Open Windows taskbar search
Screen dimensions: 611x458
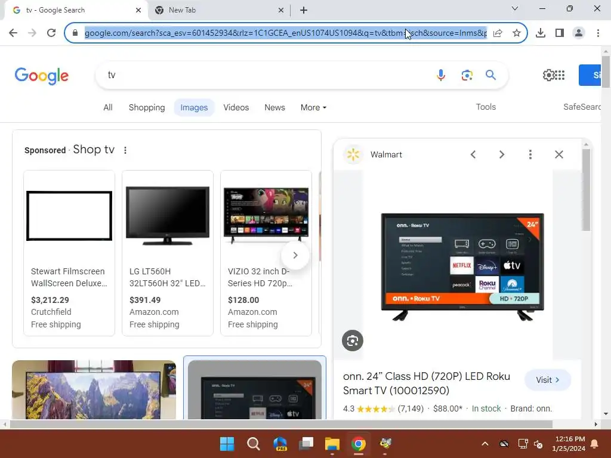pos(253,444)
